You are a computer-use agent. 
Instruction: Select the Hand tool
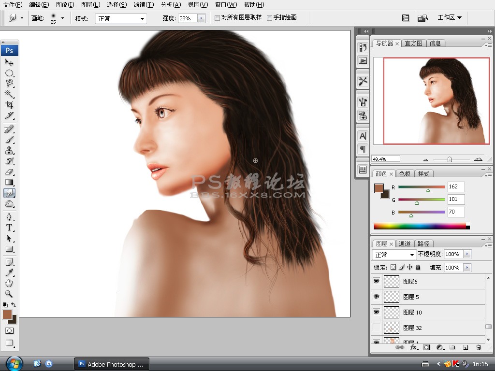pyautogui.click(x=9, y=283)
